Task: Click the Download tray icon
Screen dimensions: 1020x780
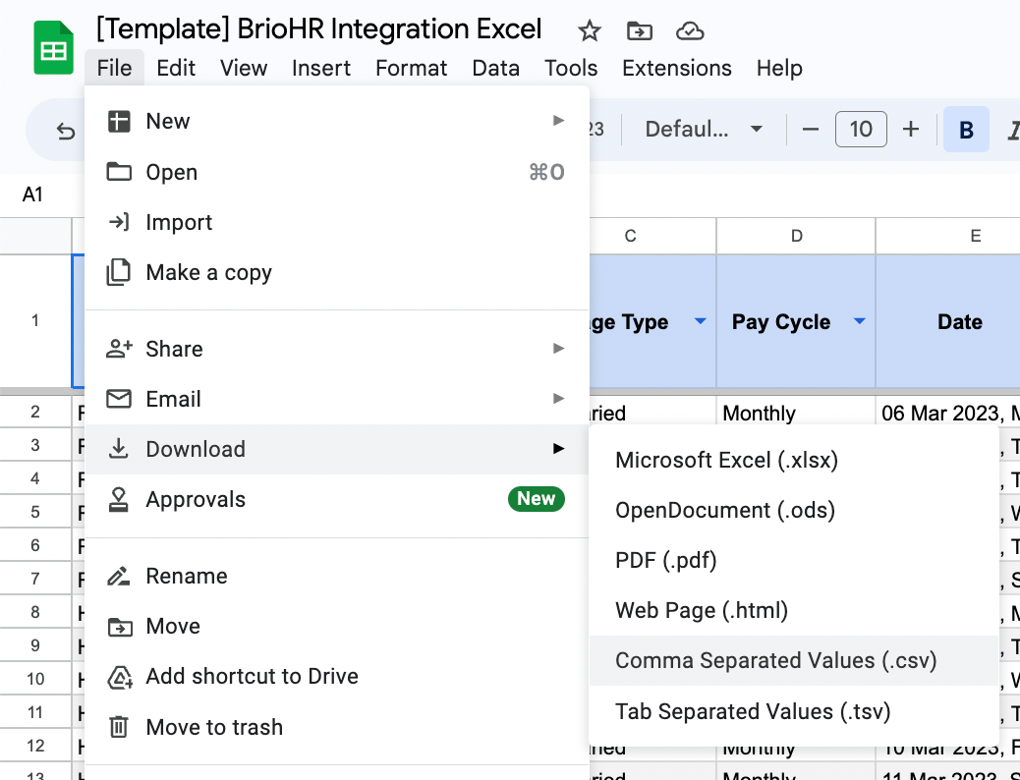Action: pos(118,449)
